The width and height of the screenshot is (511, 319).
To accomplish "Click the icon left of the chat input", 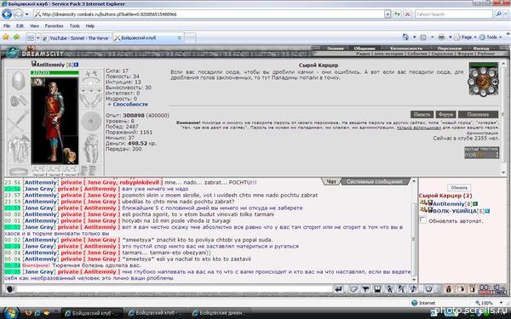I will pyautogui.click(x=10, y=288).
